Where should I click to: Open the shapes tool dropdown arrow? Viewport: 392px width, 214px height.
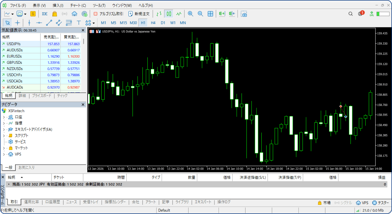(x=94, y=23)
